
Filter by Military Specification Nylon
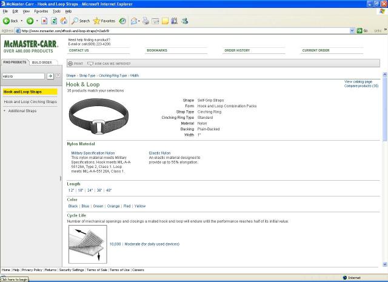pos(93,153)
